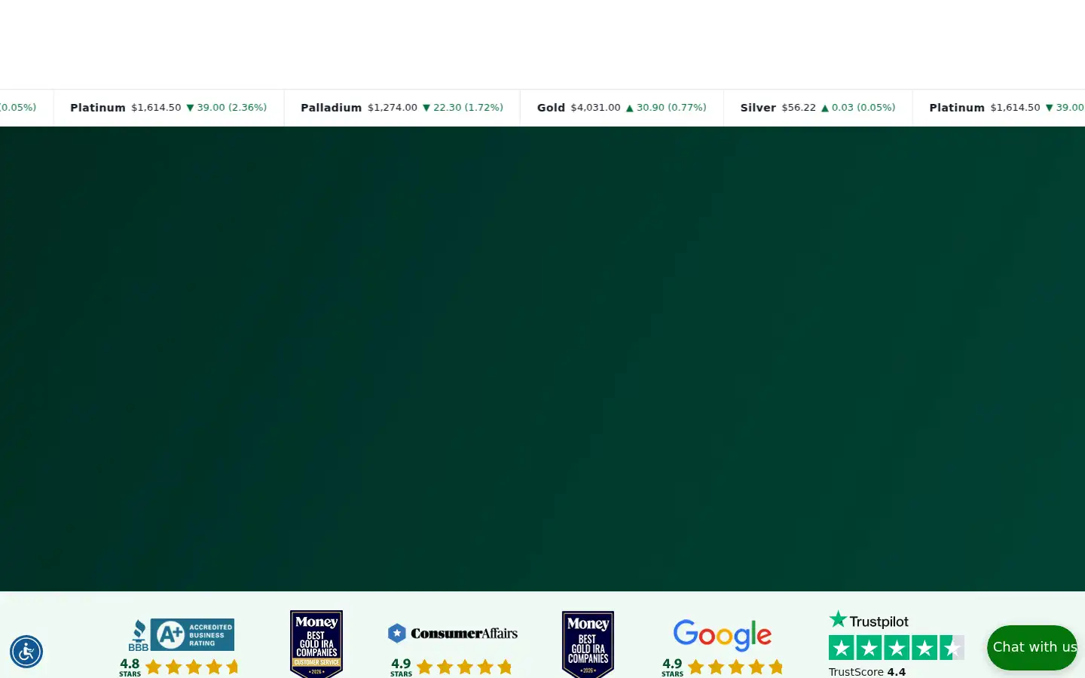Click the Platinum price $1,614.50 after Silver

coord(1015,108)
